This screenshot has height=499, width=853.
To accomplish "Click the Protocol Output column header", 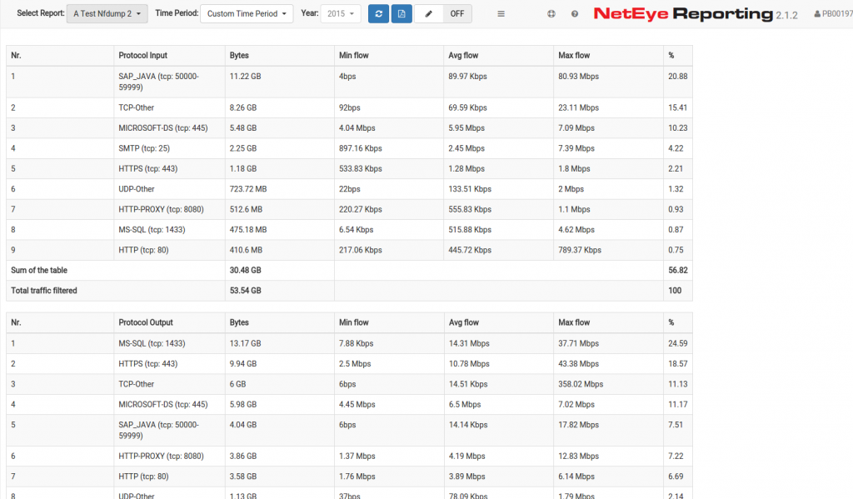I will [145, 322].
